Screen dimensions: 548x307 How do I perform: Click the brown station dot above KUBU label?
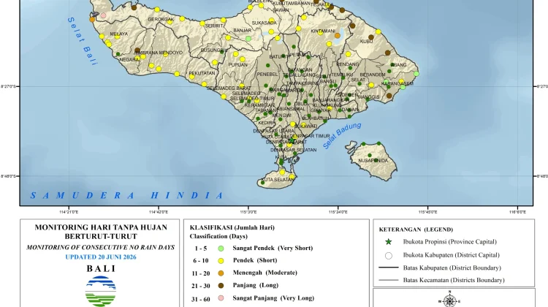[x=370, y=37]
